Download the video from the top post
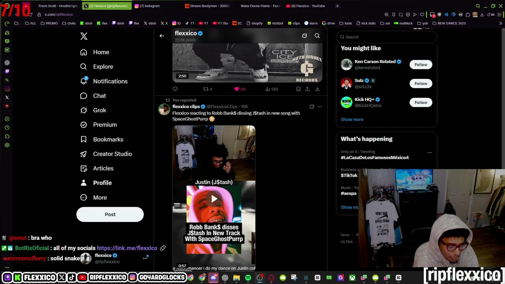This screenshot has height=284, width=505. 317,89
